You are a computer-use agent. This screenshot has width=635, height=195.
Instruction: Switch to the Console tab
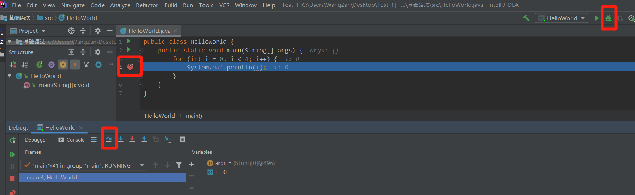click(72, 140)
